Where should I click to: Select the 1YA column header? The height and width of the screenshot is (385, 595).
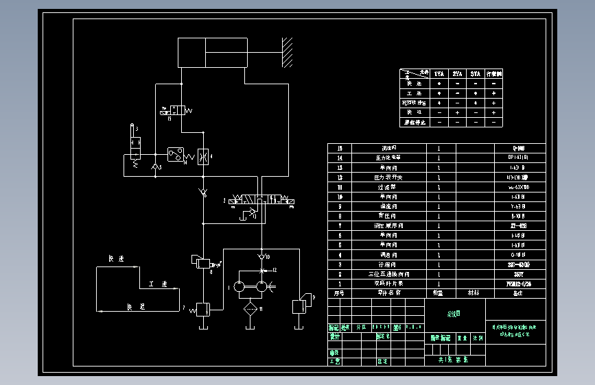pyautogui.click(x=439, y=74)
